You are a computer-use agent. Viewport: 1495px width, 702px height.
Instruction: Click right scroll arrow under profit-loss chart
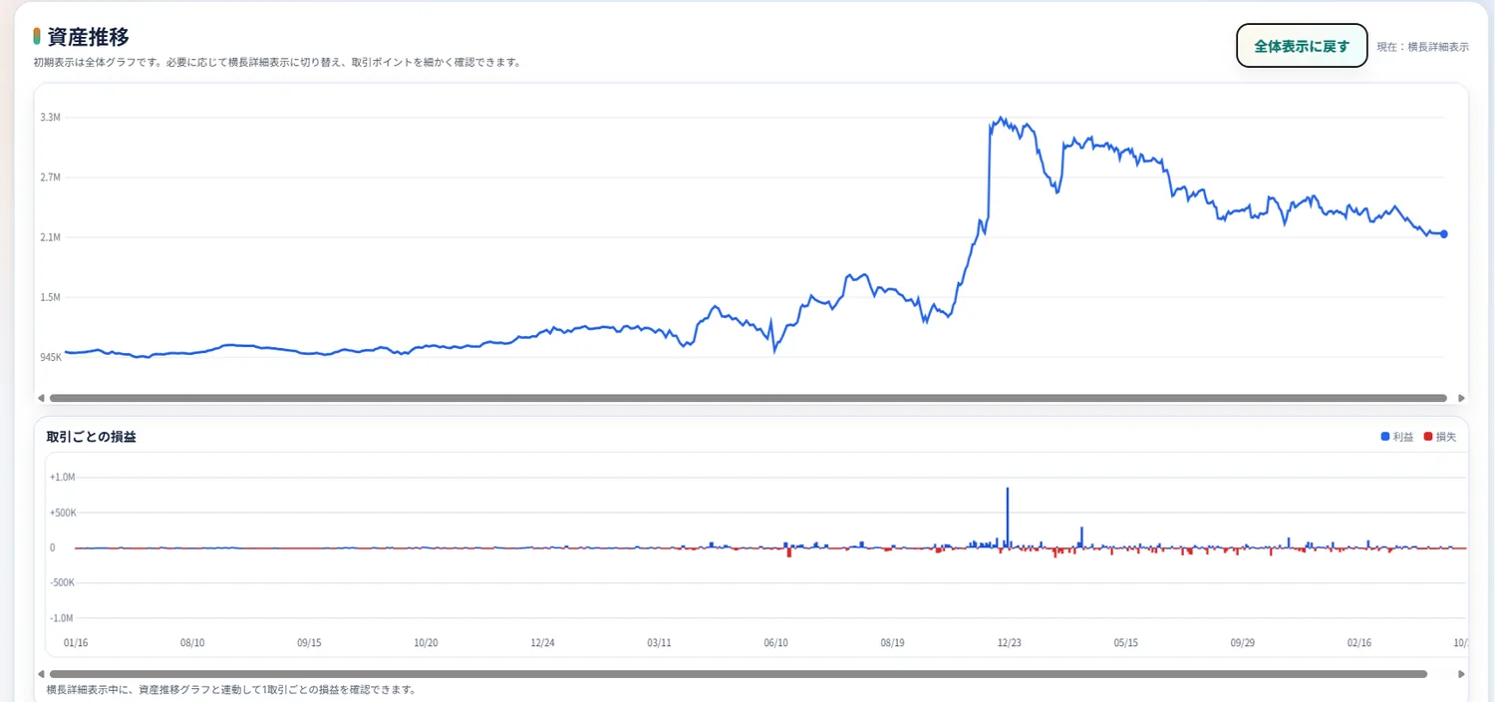coord(1461,674)
